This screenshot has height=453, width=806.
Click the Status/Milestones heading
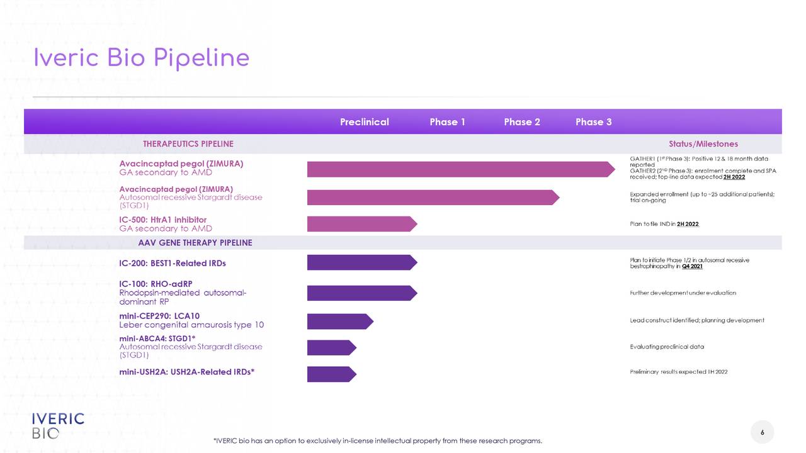click(703, 144)
